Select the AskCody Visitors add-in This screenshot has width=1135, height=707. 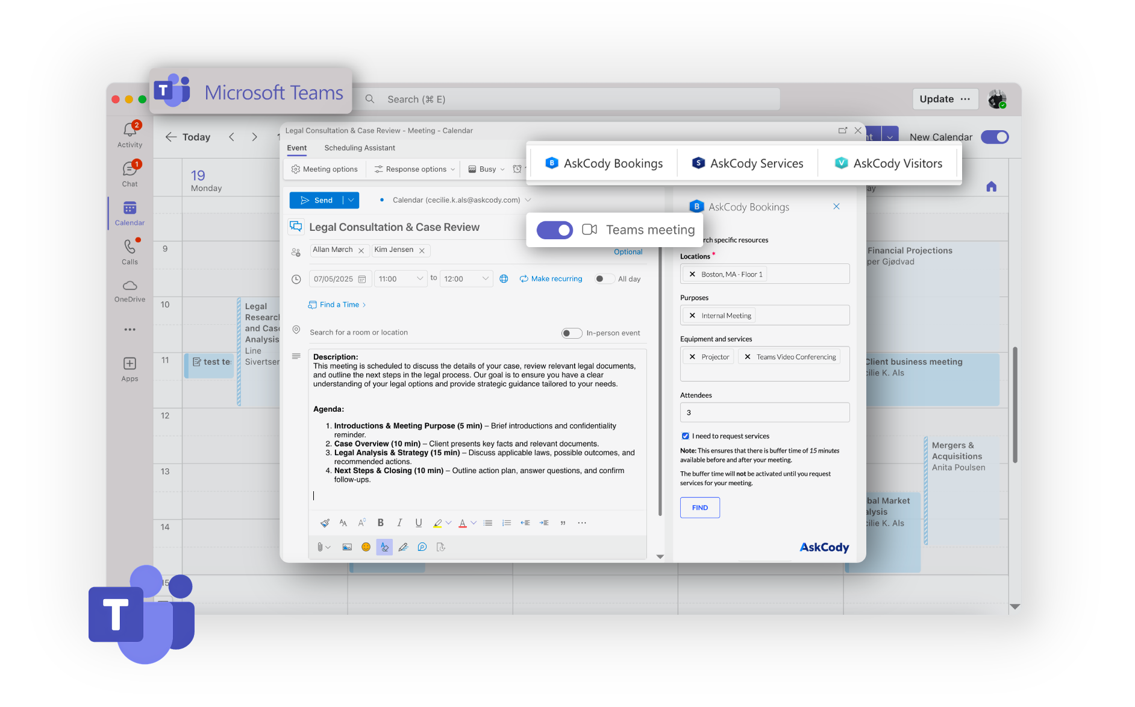[889, 163]
